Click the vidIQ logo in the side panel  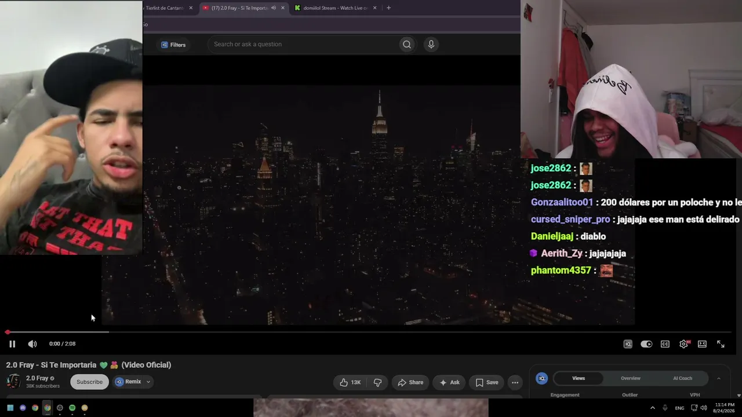[x=541, y=378]
